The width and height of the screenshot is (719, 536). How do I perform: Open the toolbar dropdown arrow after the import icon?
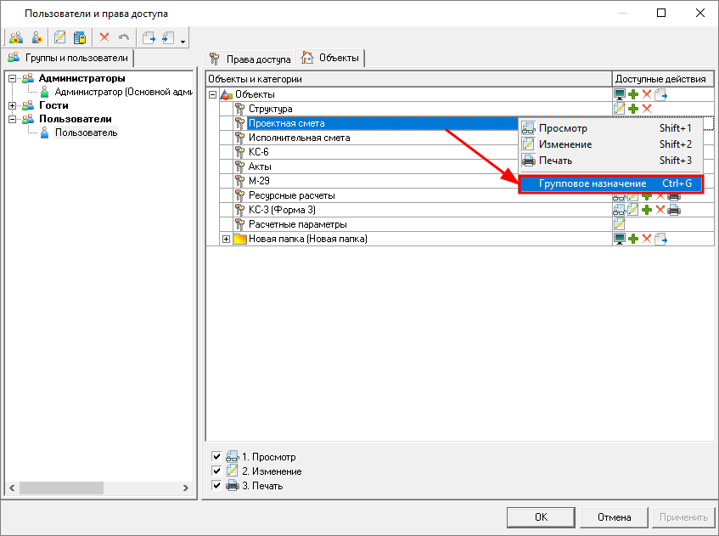point(183,40)
